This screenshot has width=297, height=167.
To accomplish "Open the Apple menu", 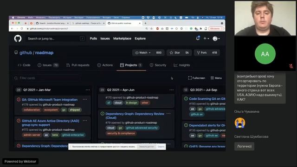I will [13, 18].
